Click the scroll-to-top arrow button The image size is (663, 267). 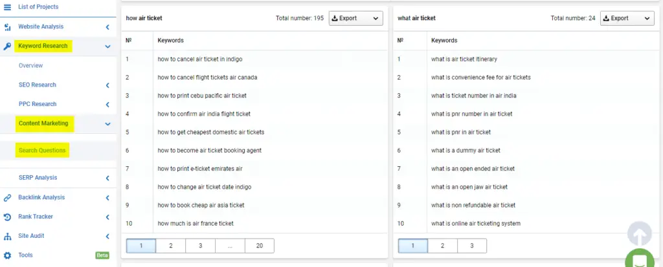click(x=640, y=234)
